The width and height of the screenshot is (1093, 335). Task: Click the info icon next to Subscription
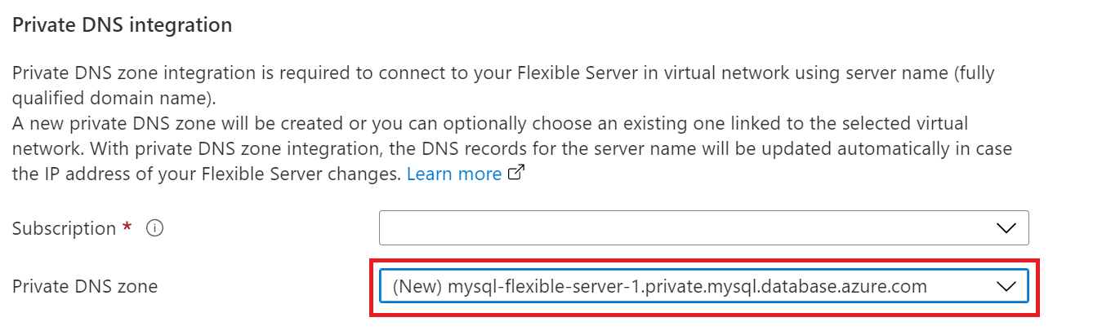pos(155,229)
